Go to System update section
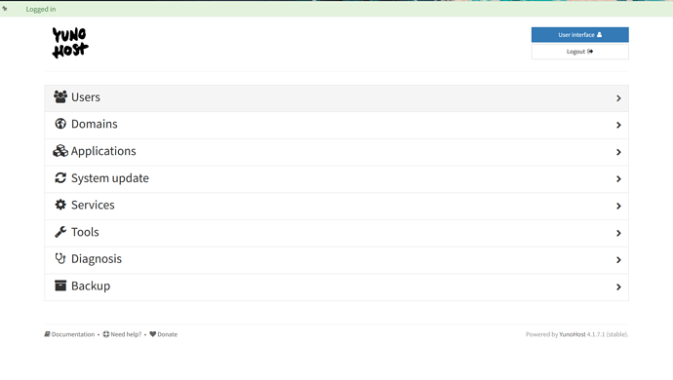The width and height of the screenshot is (673, 380). coord(336,179)
